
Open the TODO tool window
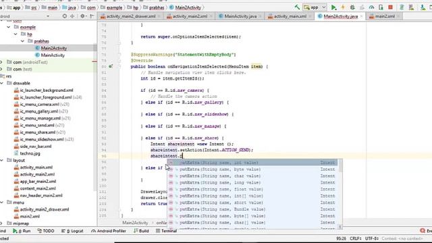[x=45, y=231]
